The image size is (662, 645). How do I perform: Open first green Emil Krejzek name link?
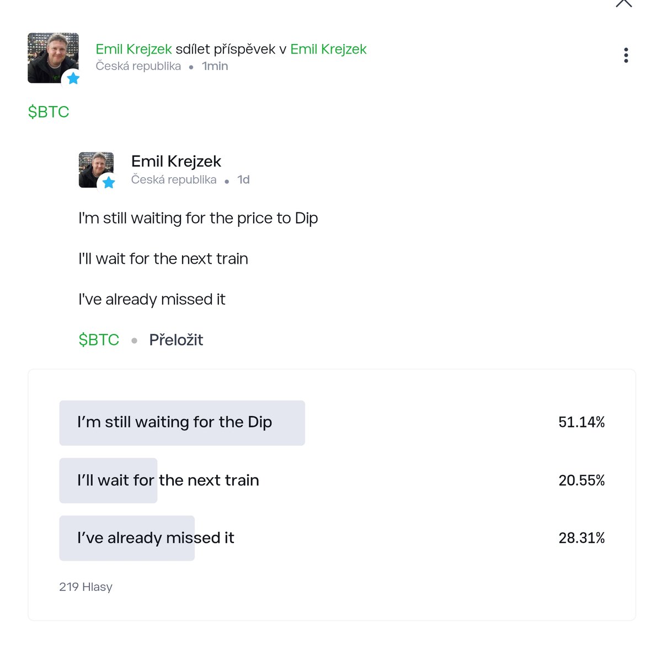coord(134,49)
